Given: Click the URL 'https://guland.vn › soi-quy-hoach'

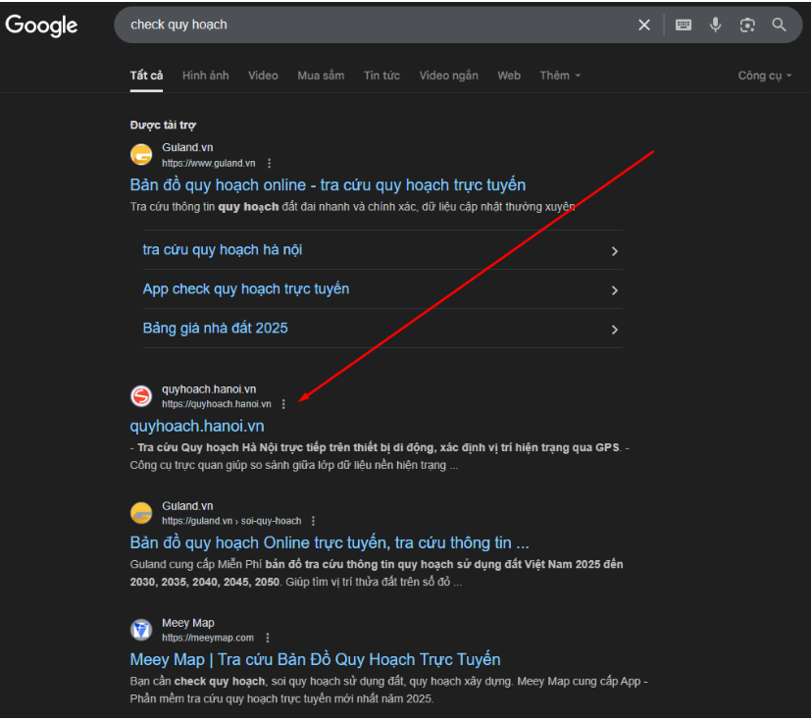Looking at the screenshot, I should click(x=231, y=521).
